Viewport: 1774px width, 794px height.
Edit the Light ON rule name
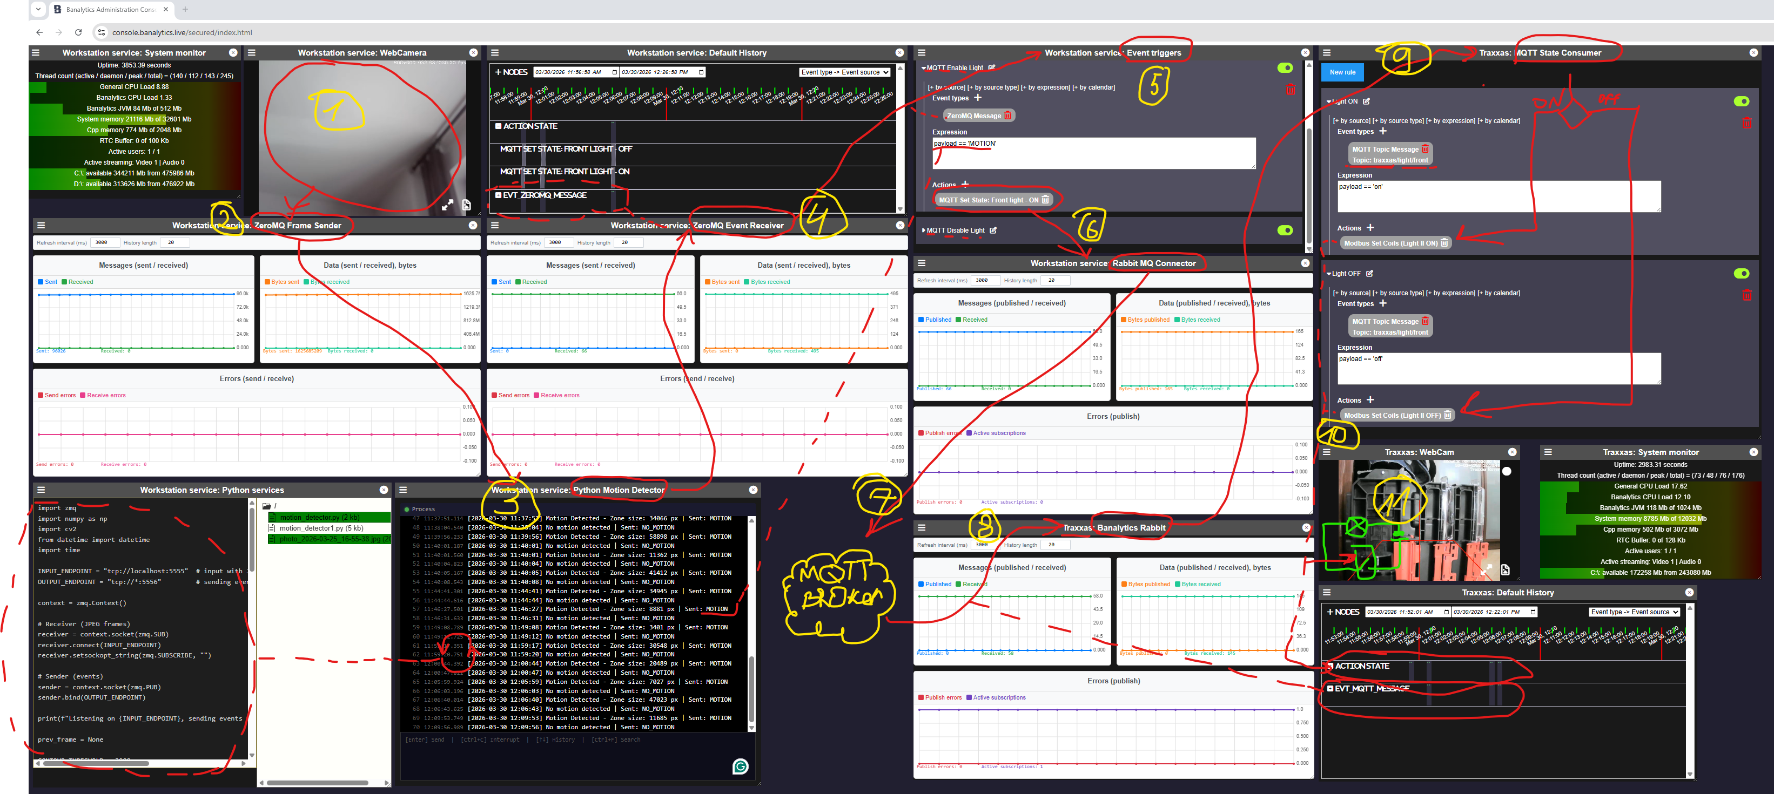(1366, 101)
